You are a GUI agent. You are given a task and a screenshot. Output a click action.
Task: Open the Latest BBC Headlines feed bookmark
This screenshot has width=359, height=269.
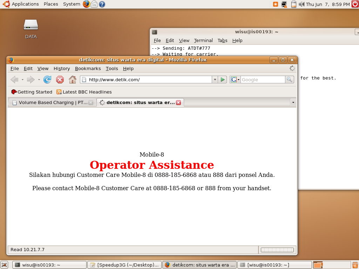click(x=84, y=92)
